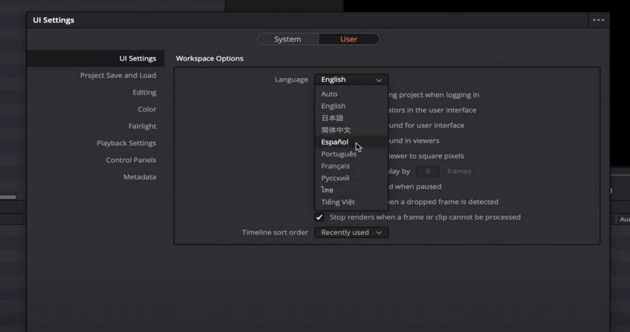The height and width of the screenshot is (332, 630).
Task: Choose 日本語 from the language list
Action: click(351, 117)
